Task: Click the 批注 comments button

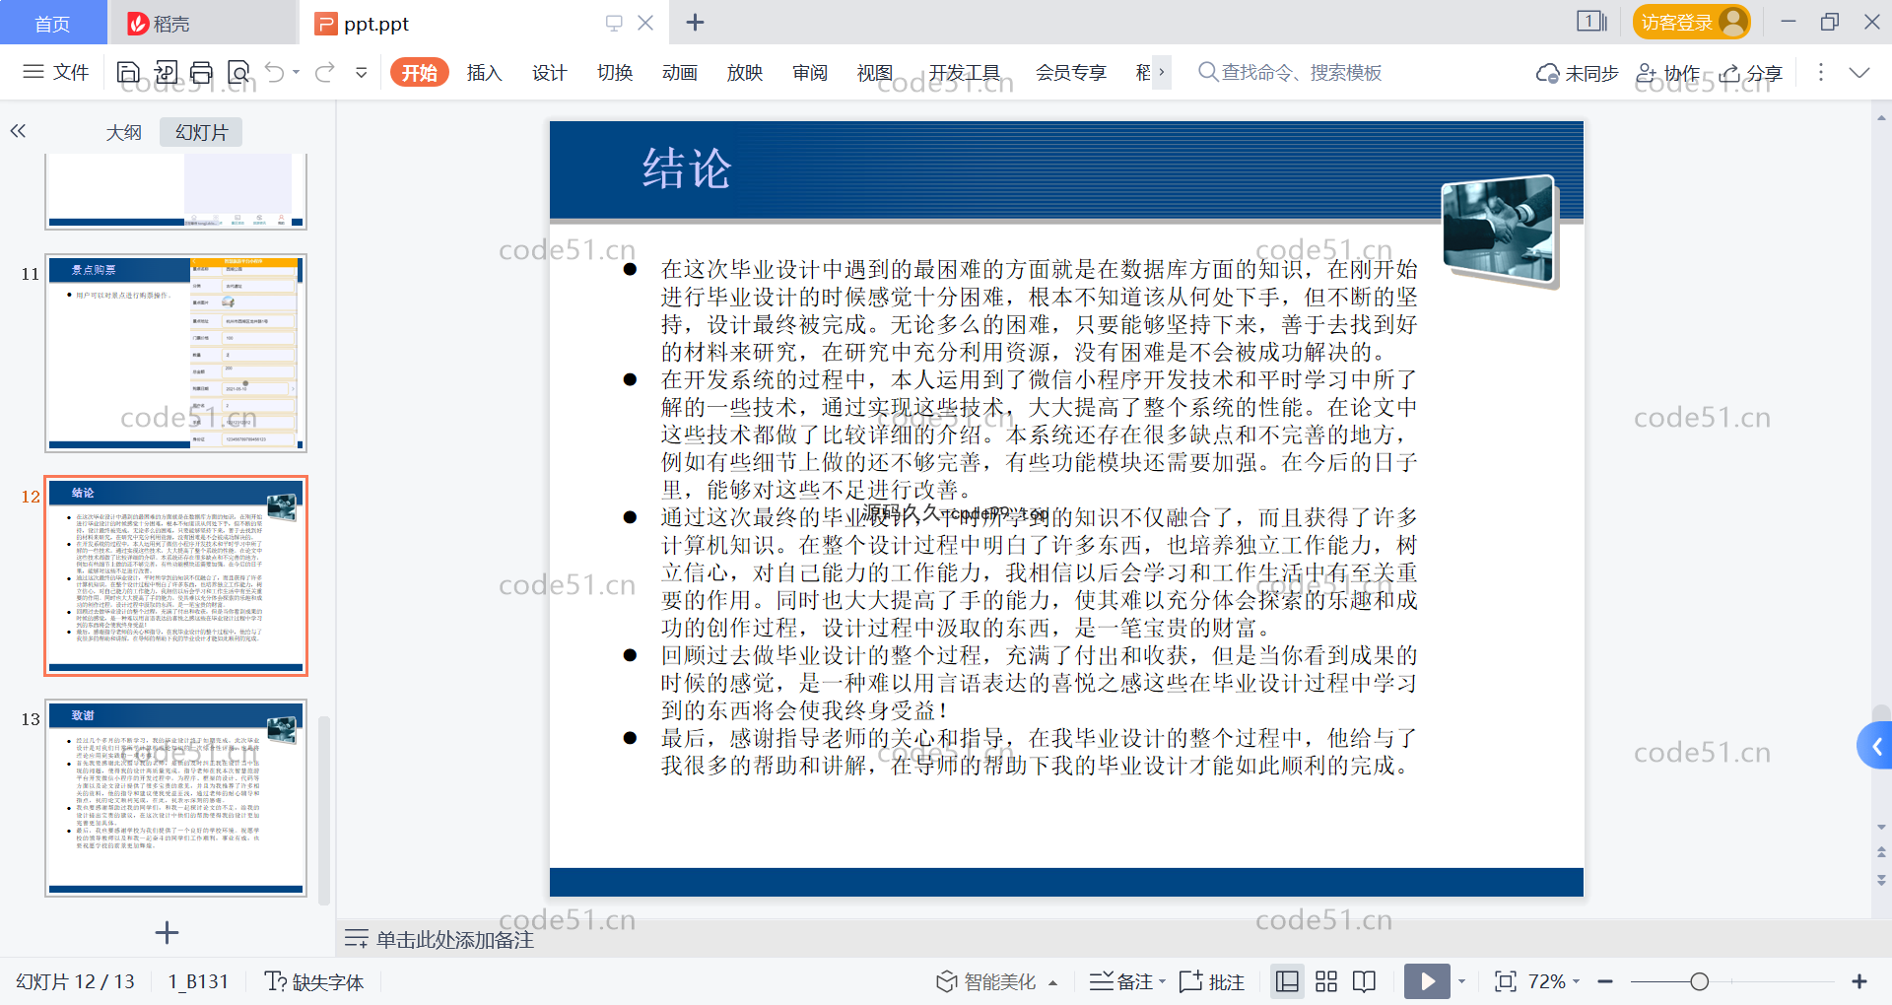Action: click(1212, 981)
